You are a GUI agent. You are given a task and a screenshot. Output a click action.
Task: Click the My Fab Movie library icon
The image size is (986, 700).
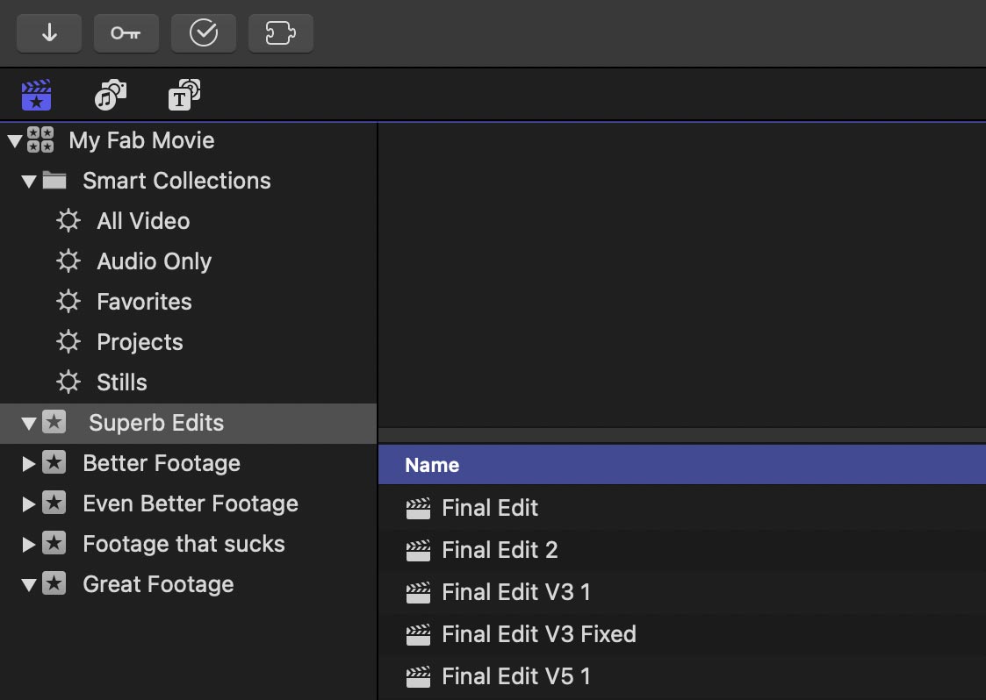40,139
